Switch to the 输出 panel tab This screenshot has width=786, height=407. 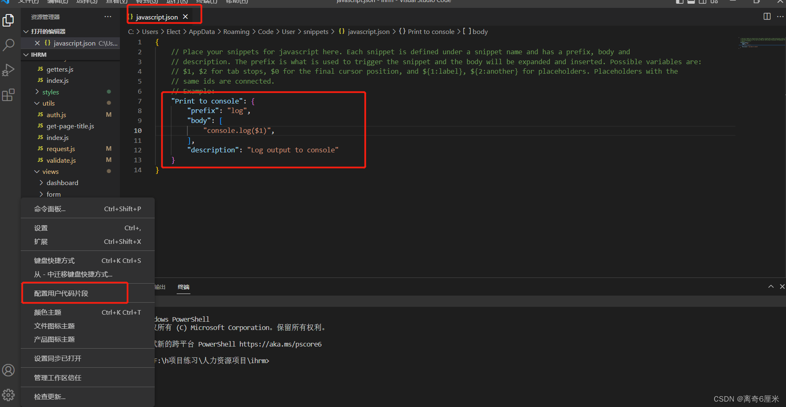(160, 287)
